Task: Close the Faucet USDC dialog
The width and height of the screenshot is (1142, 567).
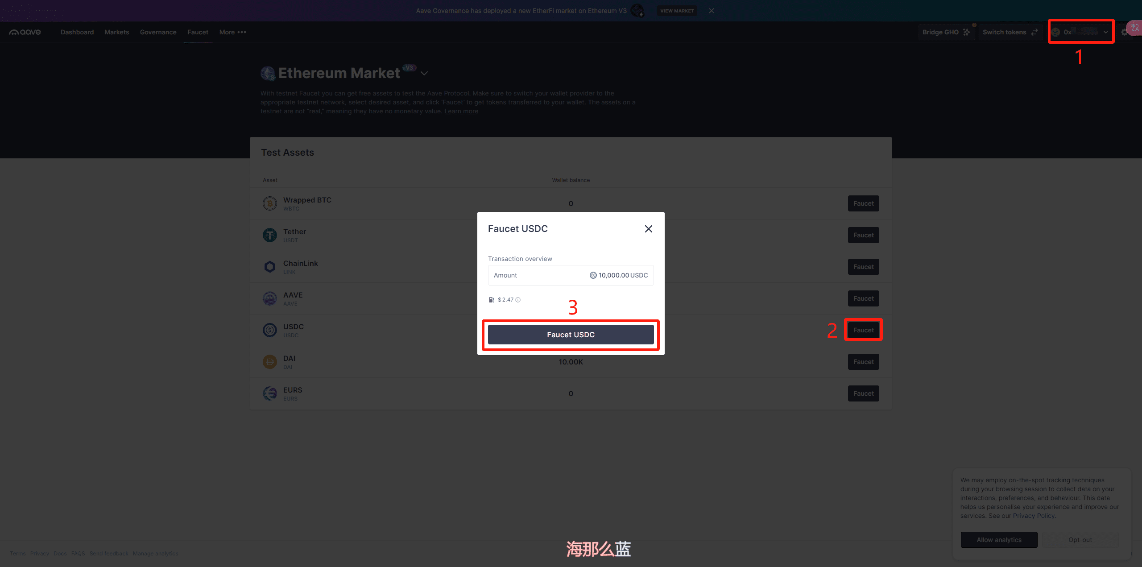Action: click(x=648, y=229)
